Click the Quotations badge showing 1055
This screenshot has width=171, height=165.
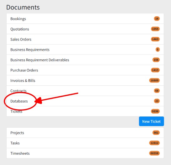[155, 29]
